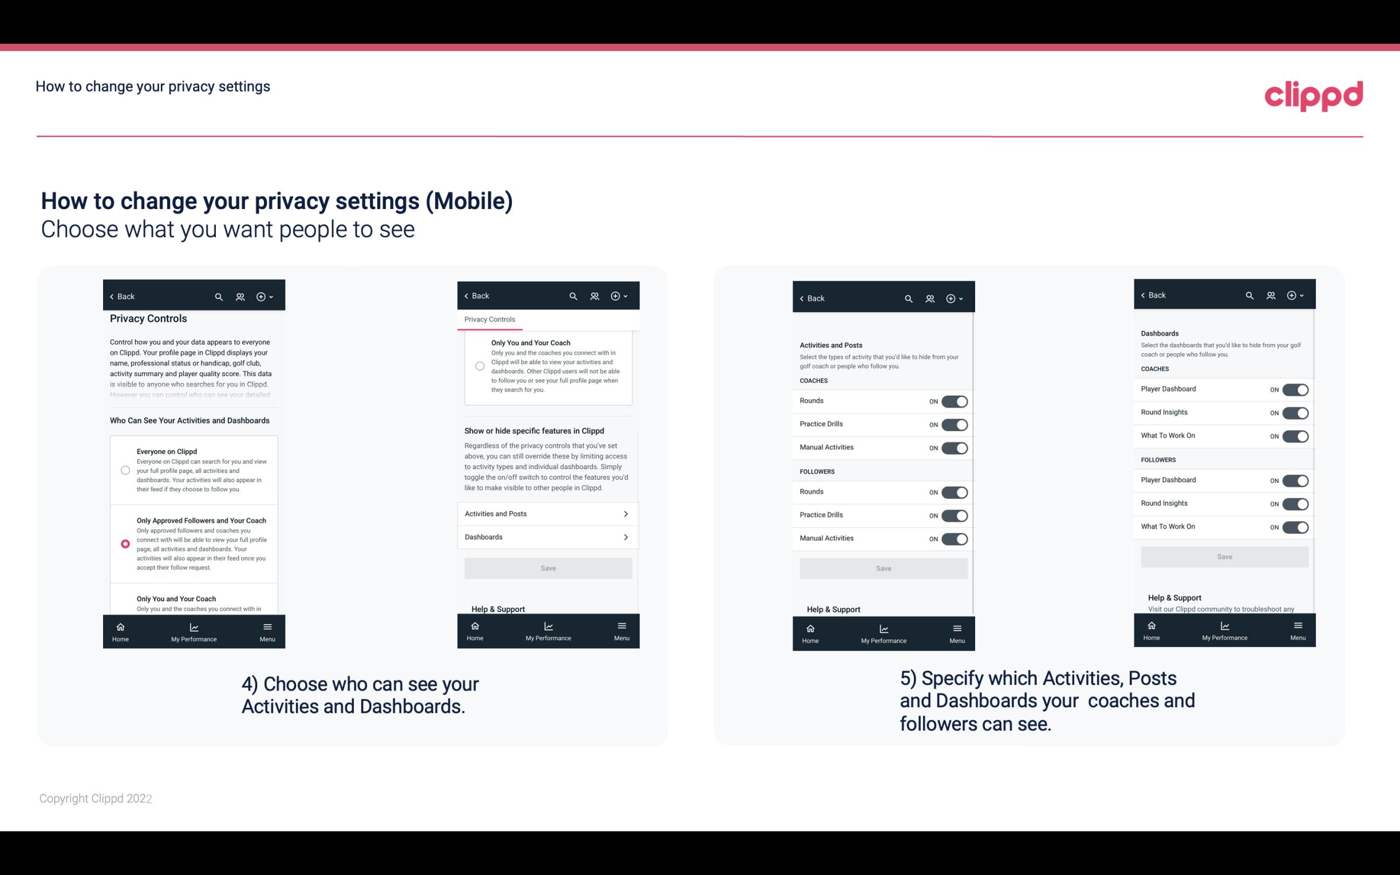Click the Privacy Controls heading text
Viewport: 1400px width, 875px height.
[x=148, y=318]
